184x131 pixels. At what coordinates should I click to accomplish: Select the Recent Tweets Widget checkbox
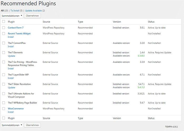4,33
